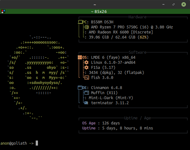Click the laptop icon beside PC
Image resolution: width=190 pixels, height=150 pixels.
click(80, 22)
